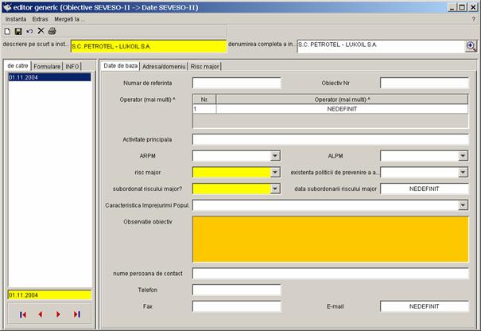This screenshot has width=481, height=331.
Task: Open the risc major dropdown
Action: 275,172
